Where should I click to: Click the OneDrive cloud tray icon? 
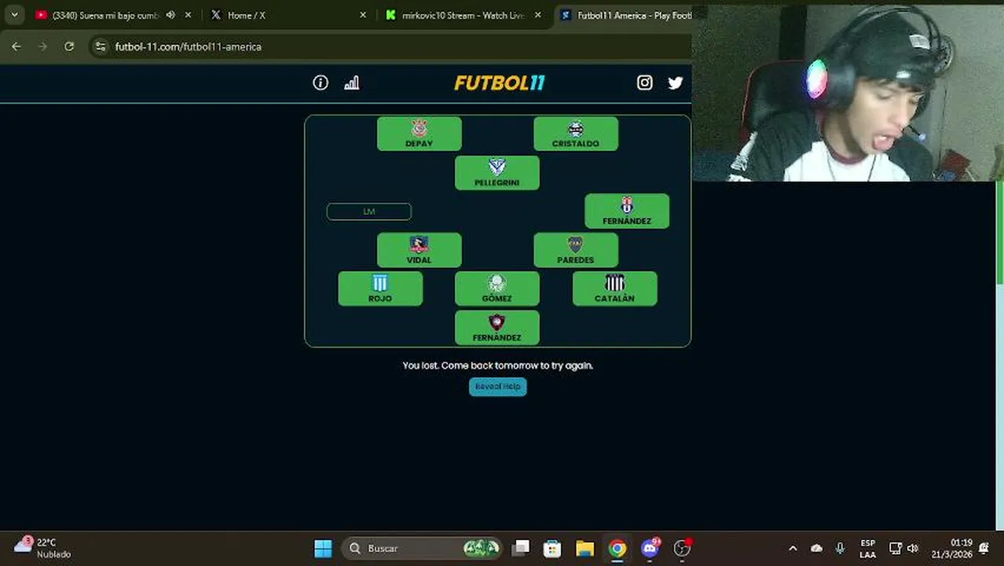(816, 548)
